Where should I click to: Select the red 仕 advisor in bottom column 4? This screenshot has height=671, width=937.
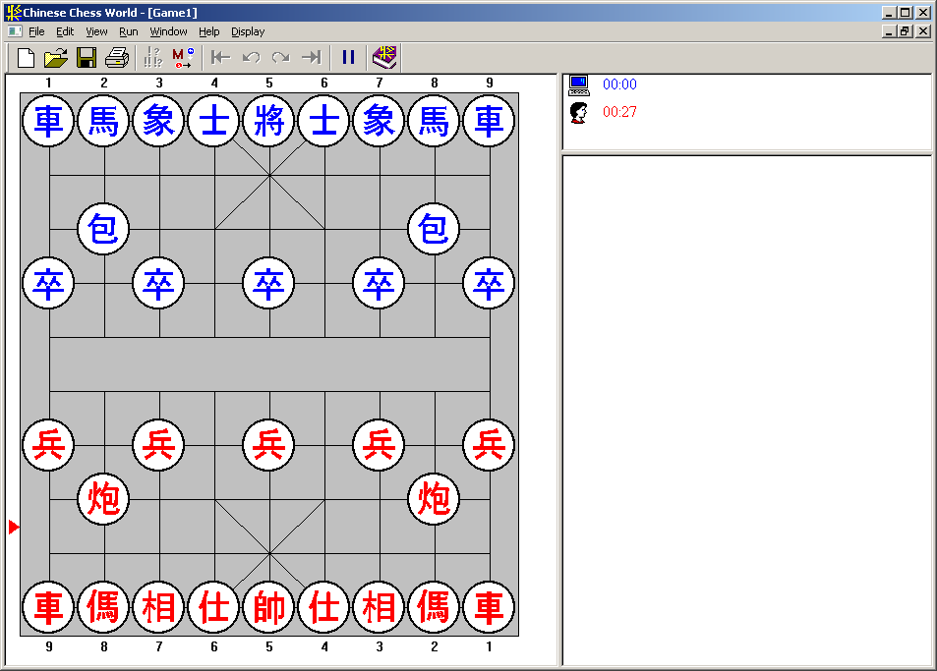pyautogui.click(x=323, y=607)
